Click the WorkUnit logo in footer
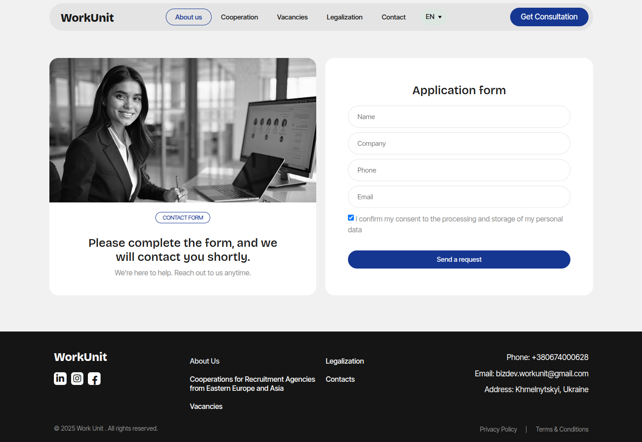Viewport: 642px width, 442px height. point(81,357)
